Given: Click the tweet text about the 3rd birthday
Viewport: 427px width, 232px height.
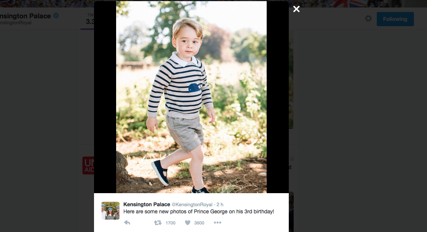Looking at the screenshot, I should (199, 211).
